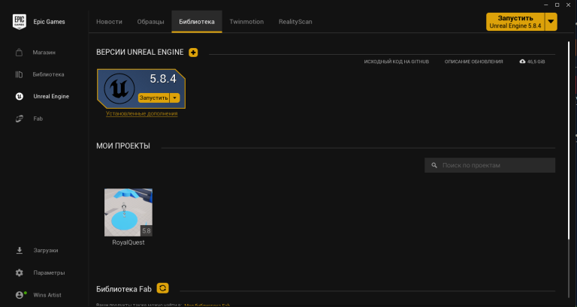Open the Параметры gear icon
The image size is (577, 307).
pyautogui.click(x=19, y=272)
